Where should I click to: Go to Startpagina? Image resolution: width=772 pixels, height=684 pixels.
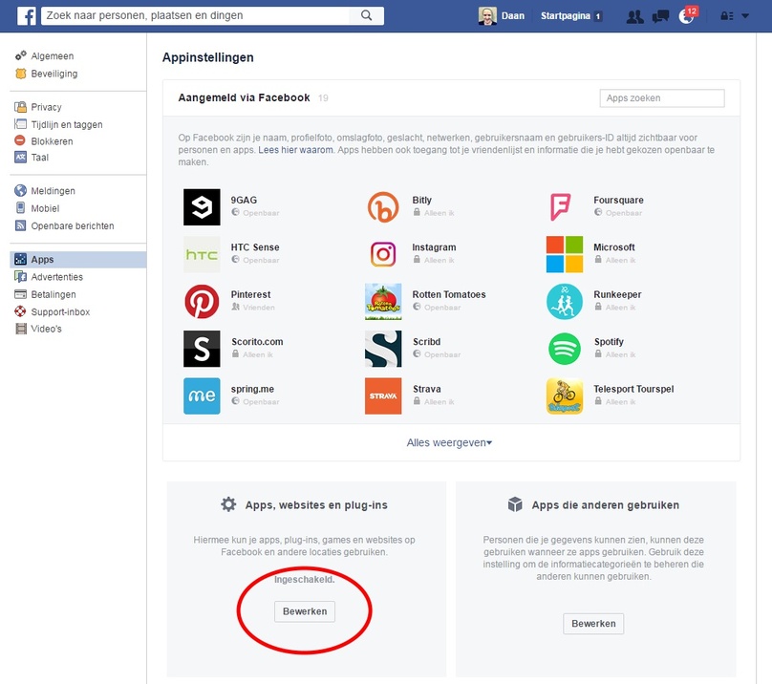pyautogui.click(x=566, y=15)
